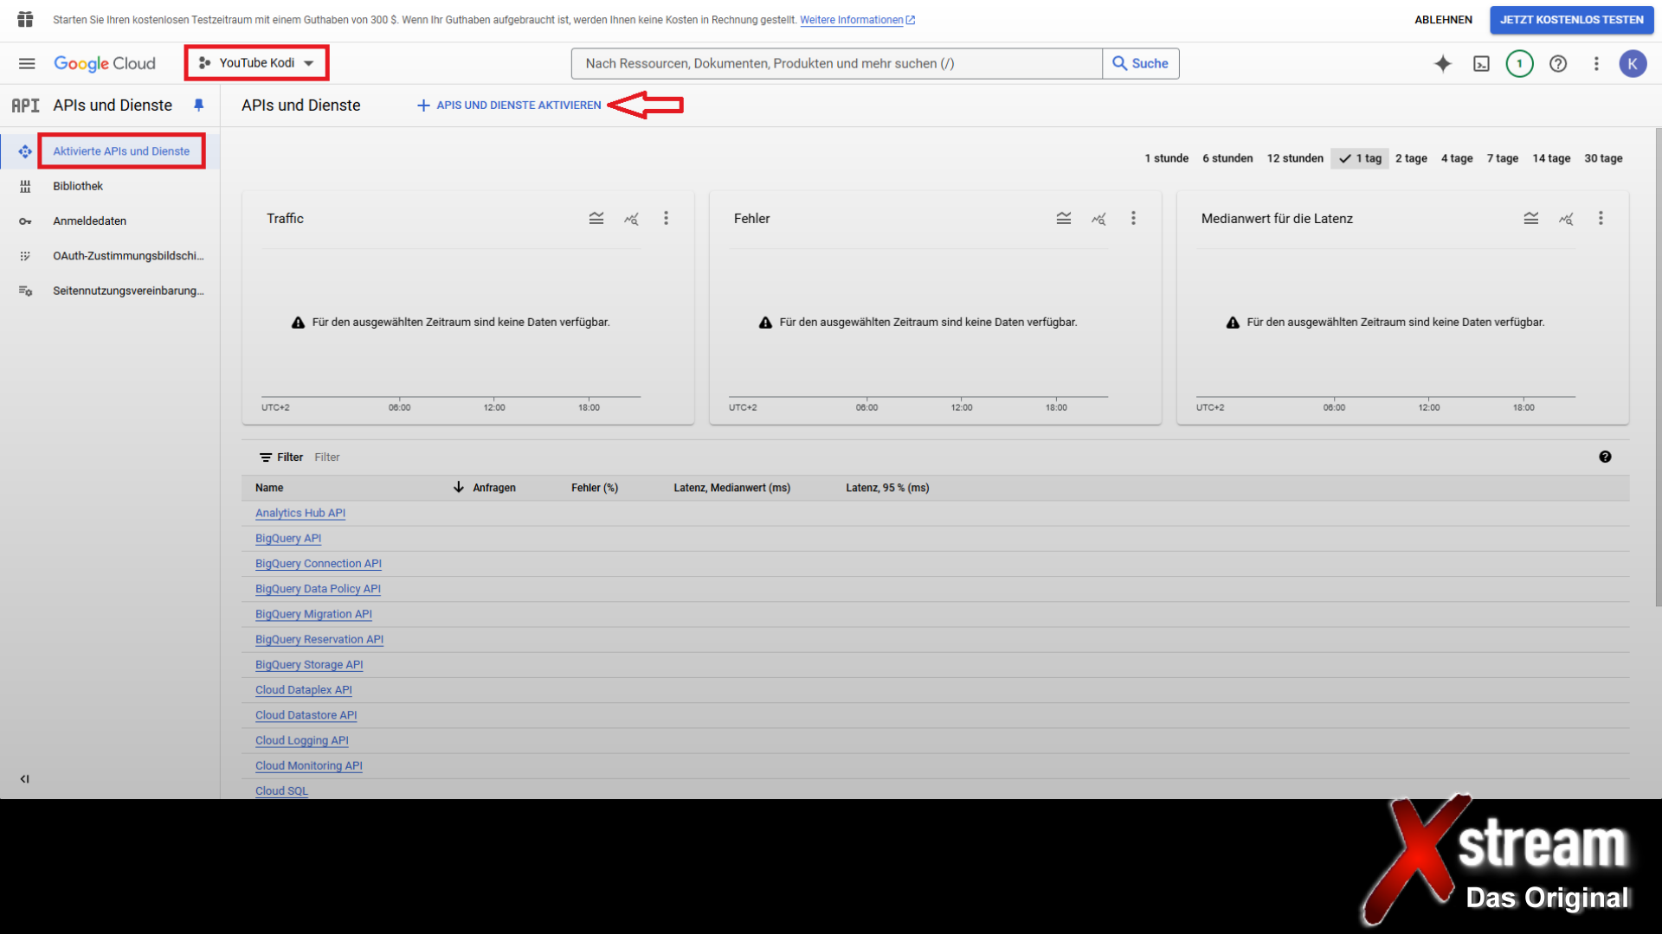Open Bibliothek in sidebar
Screen dimensions: 1662x934
[78, 186]
